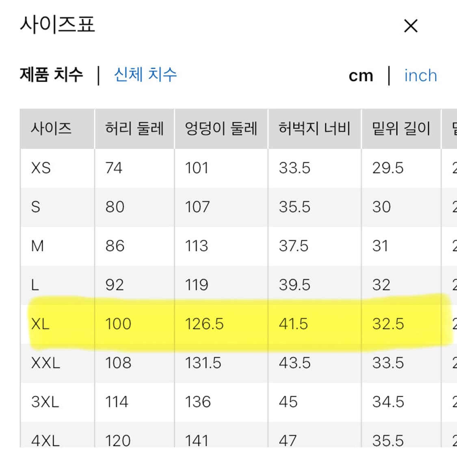Select the highlighted XL size row
457x476 pixels.
[41, 324]
